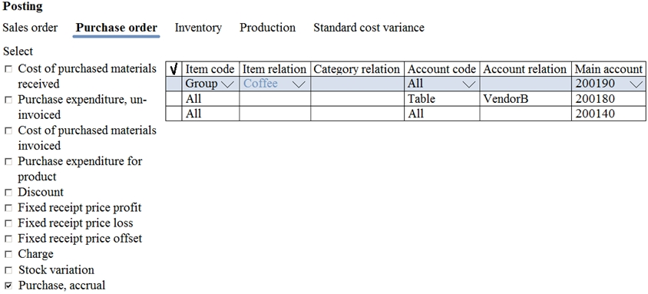648x294 pixels.
Task: Go to the Production tab
Action: point(267,28)
